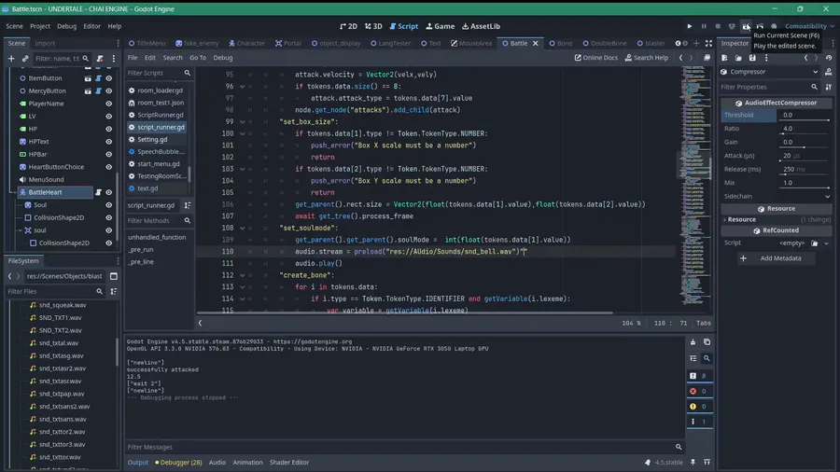Toggle visibility of HPText node

coord(109,142)
